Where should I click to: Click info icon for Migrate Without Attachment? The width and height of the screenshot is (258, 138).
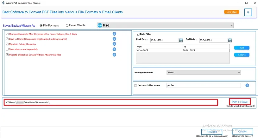114,55
